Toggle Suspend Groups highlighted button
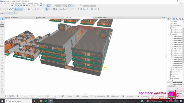The height and width of the screenshot is (103, 184). [47, 9]
